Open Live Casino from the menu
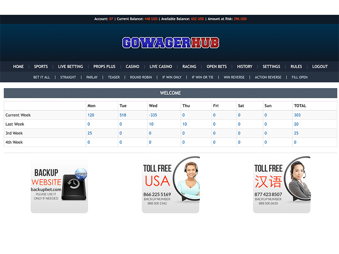Image resolution: width=339 pixels, height=254 pixels. [x=161, y=66]
